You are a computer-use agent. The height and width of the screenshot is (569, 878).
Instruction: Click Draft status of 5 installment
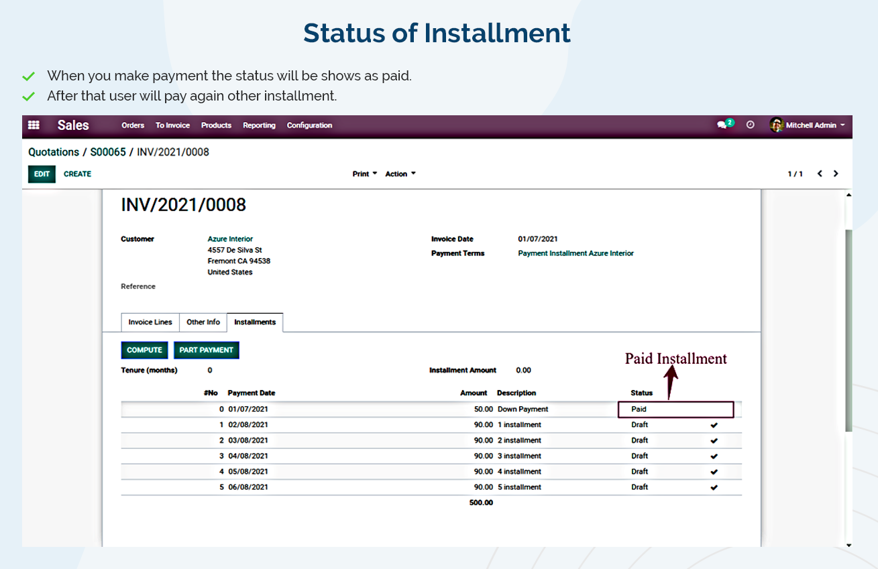click(640, 488)
